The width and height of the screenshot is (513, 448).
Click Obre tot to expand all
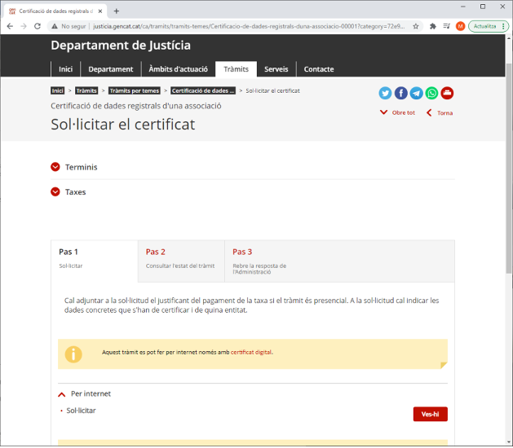pyautogui.click(x=403, y=112)
